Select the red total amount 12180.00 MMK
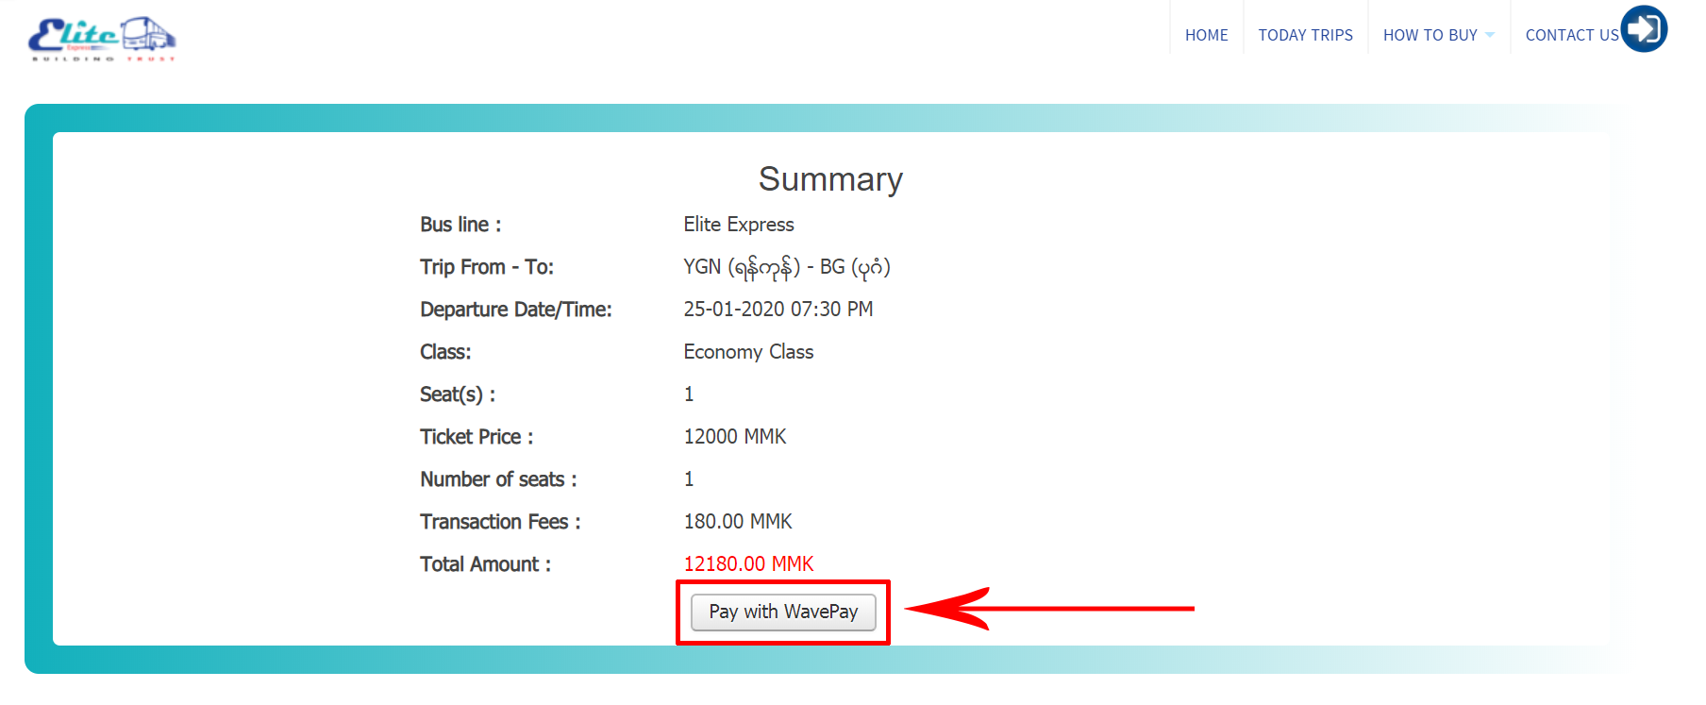This screenshot has width=1706, height=705. point(748,563)
